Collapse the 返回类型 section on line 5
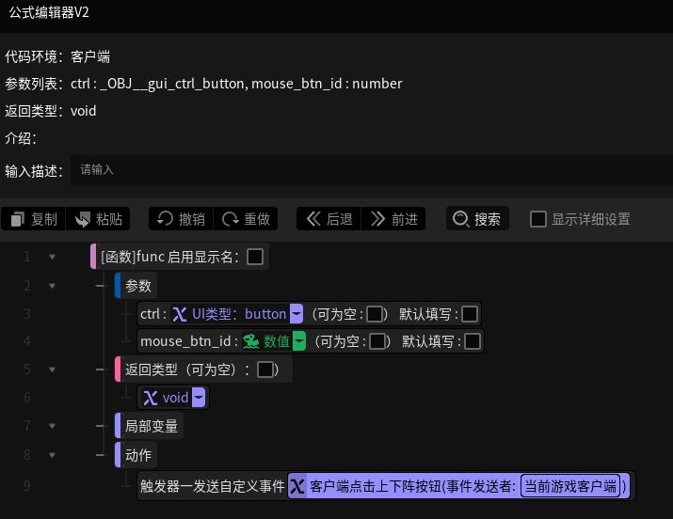This screenshot has height=519, width=673. point(52,370)
